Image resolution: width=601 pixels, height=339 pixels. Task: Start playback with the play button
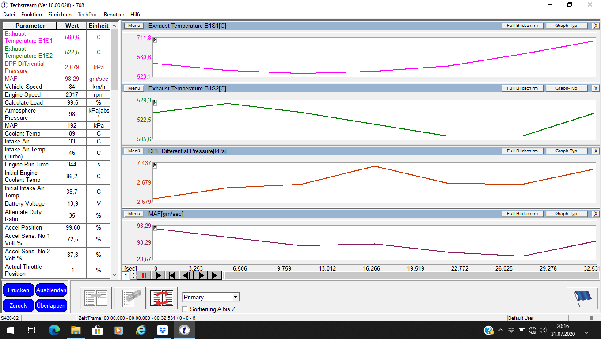[158, 275]
